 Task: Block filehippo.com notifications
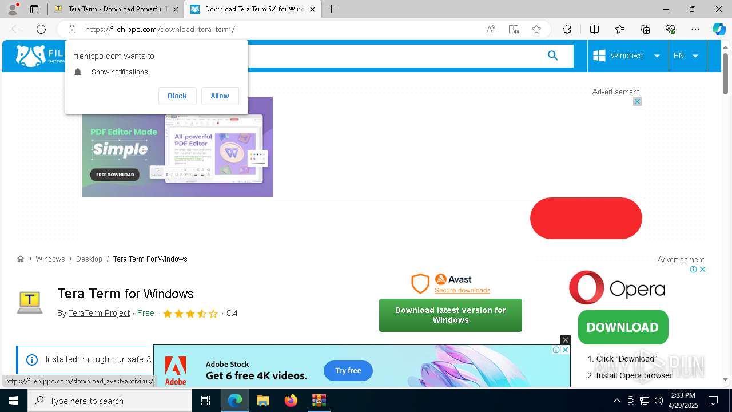pos(177,96)
